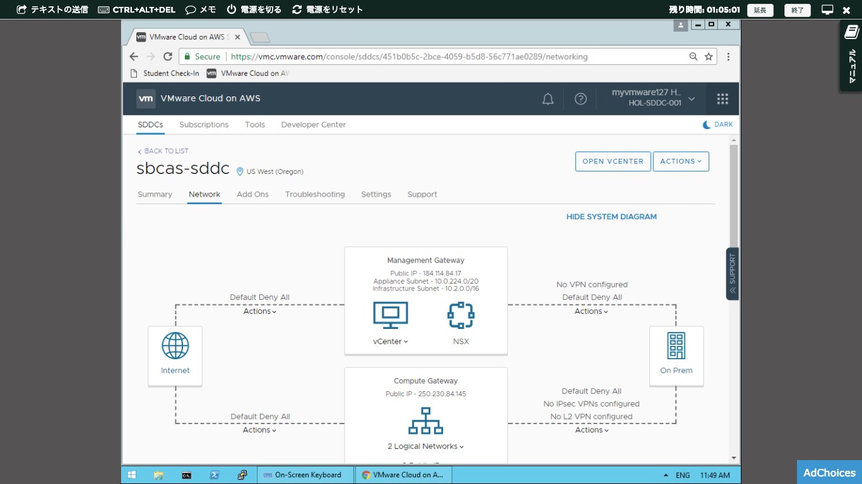Open Actions for Internet to Management Gateway
Viewport: 862px width, 484px height.
coord(260,311)
